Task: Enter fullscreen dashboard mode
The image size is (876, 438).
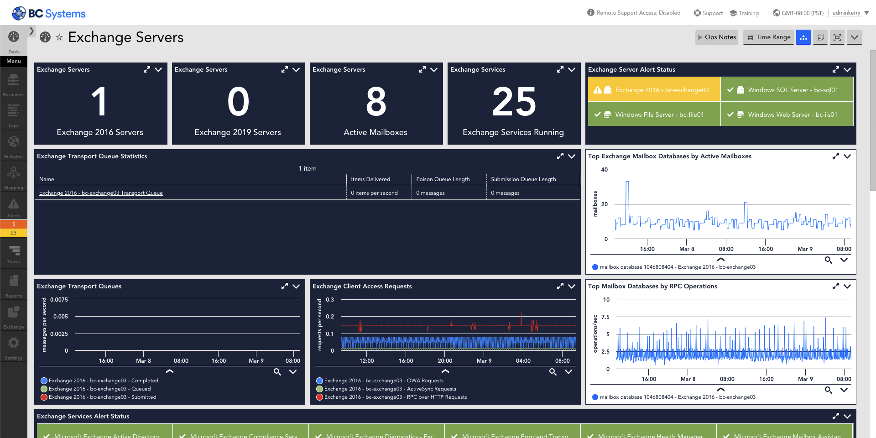Action: pyautogui.click(x=837, y=37)
